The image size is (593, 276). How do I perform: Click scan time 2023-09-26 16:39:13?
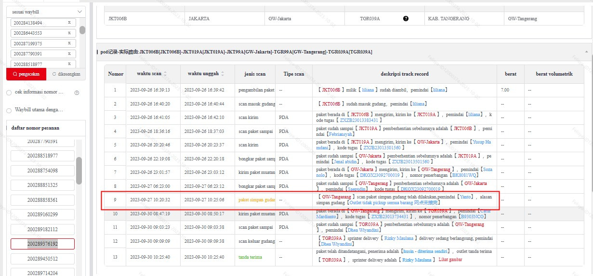(150, 90)
